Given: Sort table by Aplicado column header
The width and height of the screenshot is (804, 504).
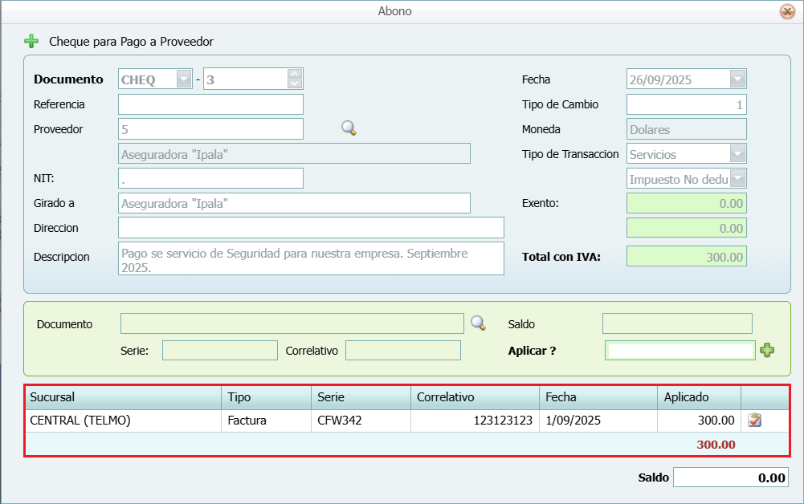Looking at the screenshot, I should click(698, 397).
